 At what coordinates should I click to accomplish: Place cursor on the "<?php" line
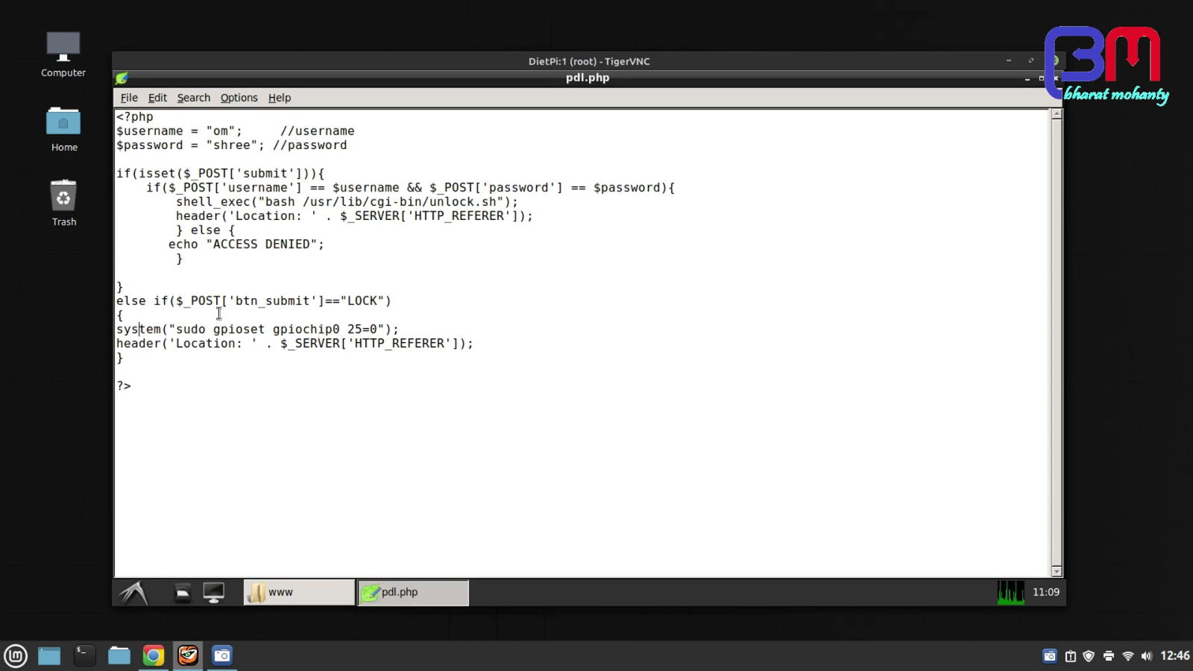pyautogui.click(x=135, y=117)
